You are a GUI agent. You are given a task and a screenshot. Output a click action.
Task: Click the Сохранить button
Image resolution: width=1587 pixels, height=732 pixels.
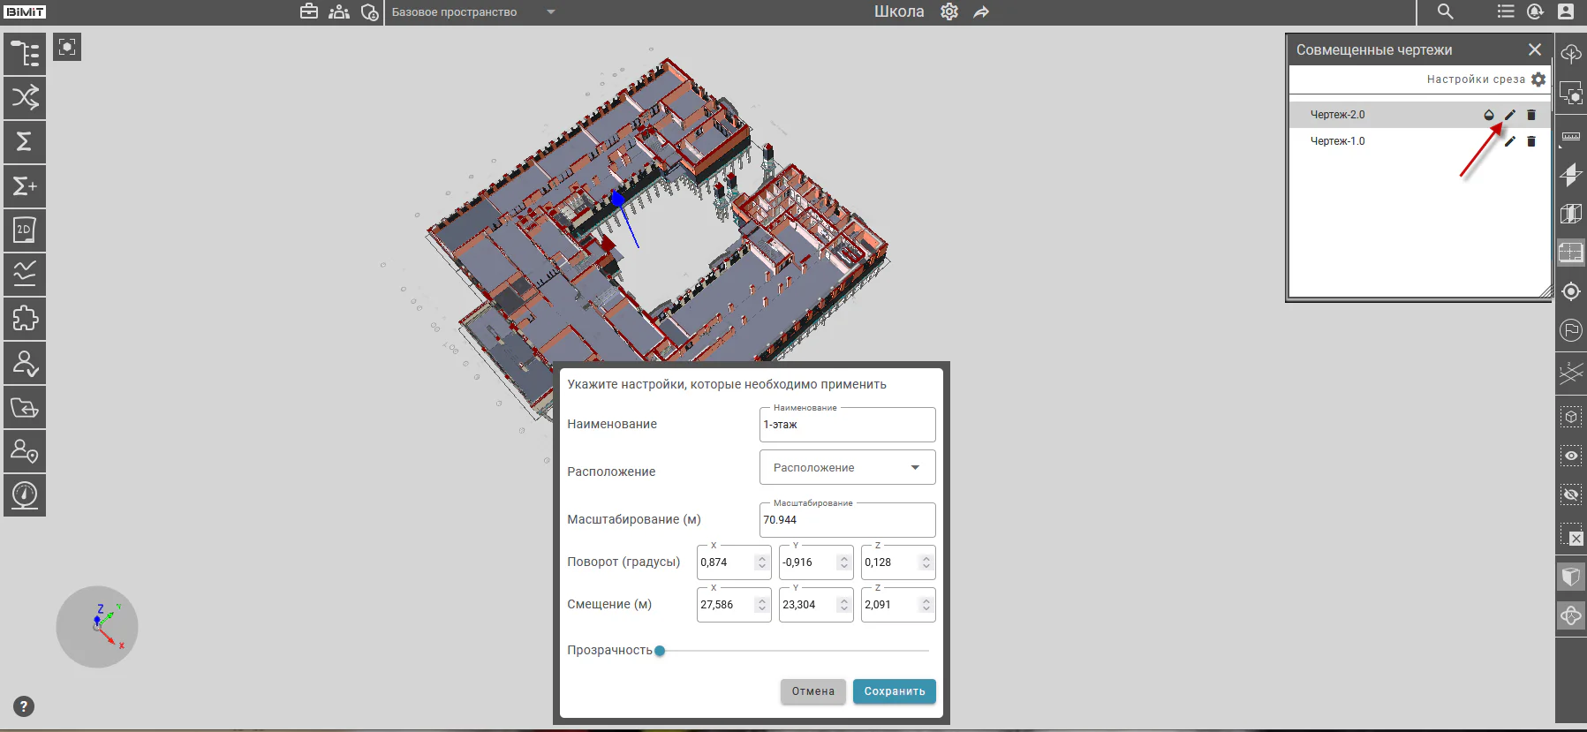[x=894, y=691]
